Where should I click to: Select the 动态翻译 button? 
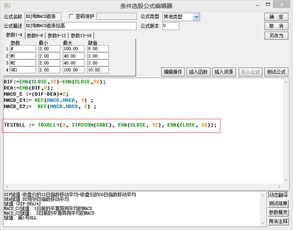[278, 195]
